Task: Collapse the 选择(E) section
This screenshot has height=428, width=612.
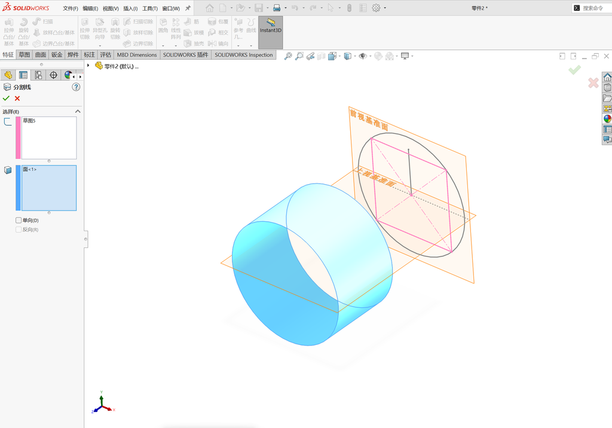Action: [x=78, y=112]
